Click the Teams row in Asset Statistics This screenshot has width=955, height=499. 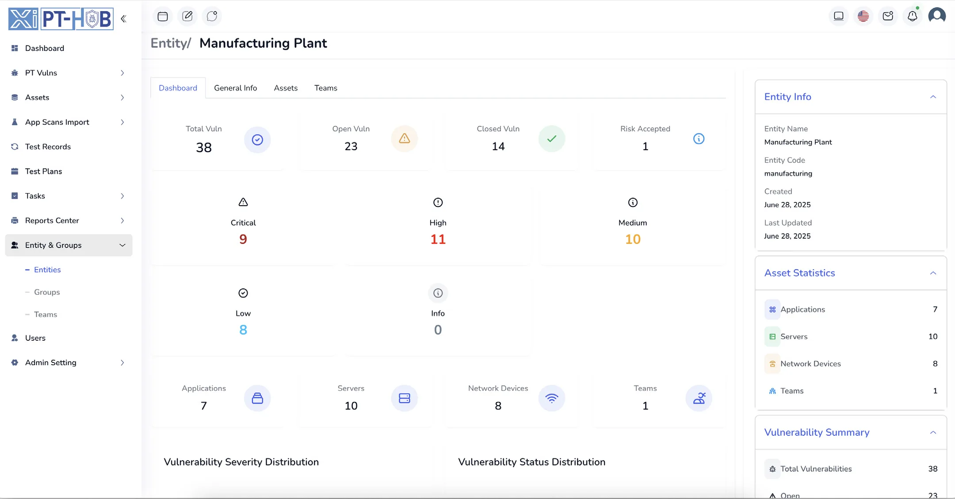pos(851,391)
